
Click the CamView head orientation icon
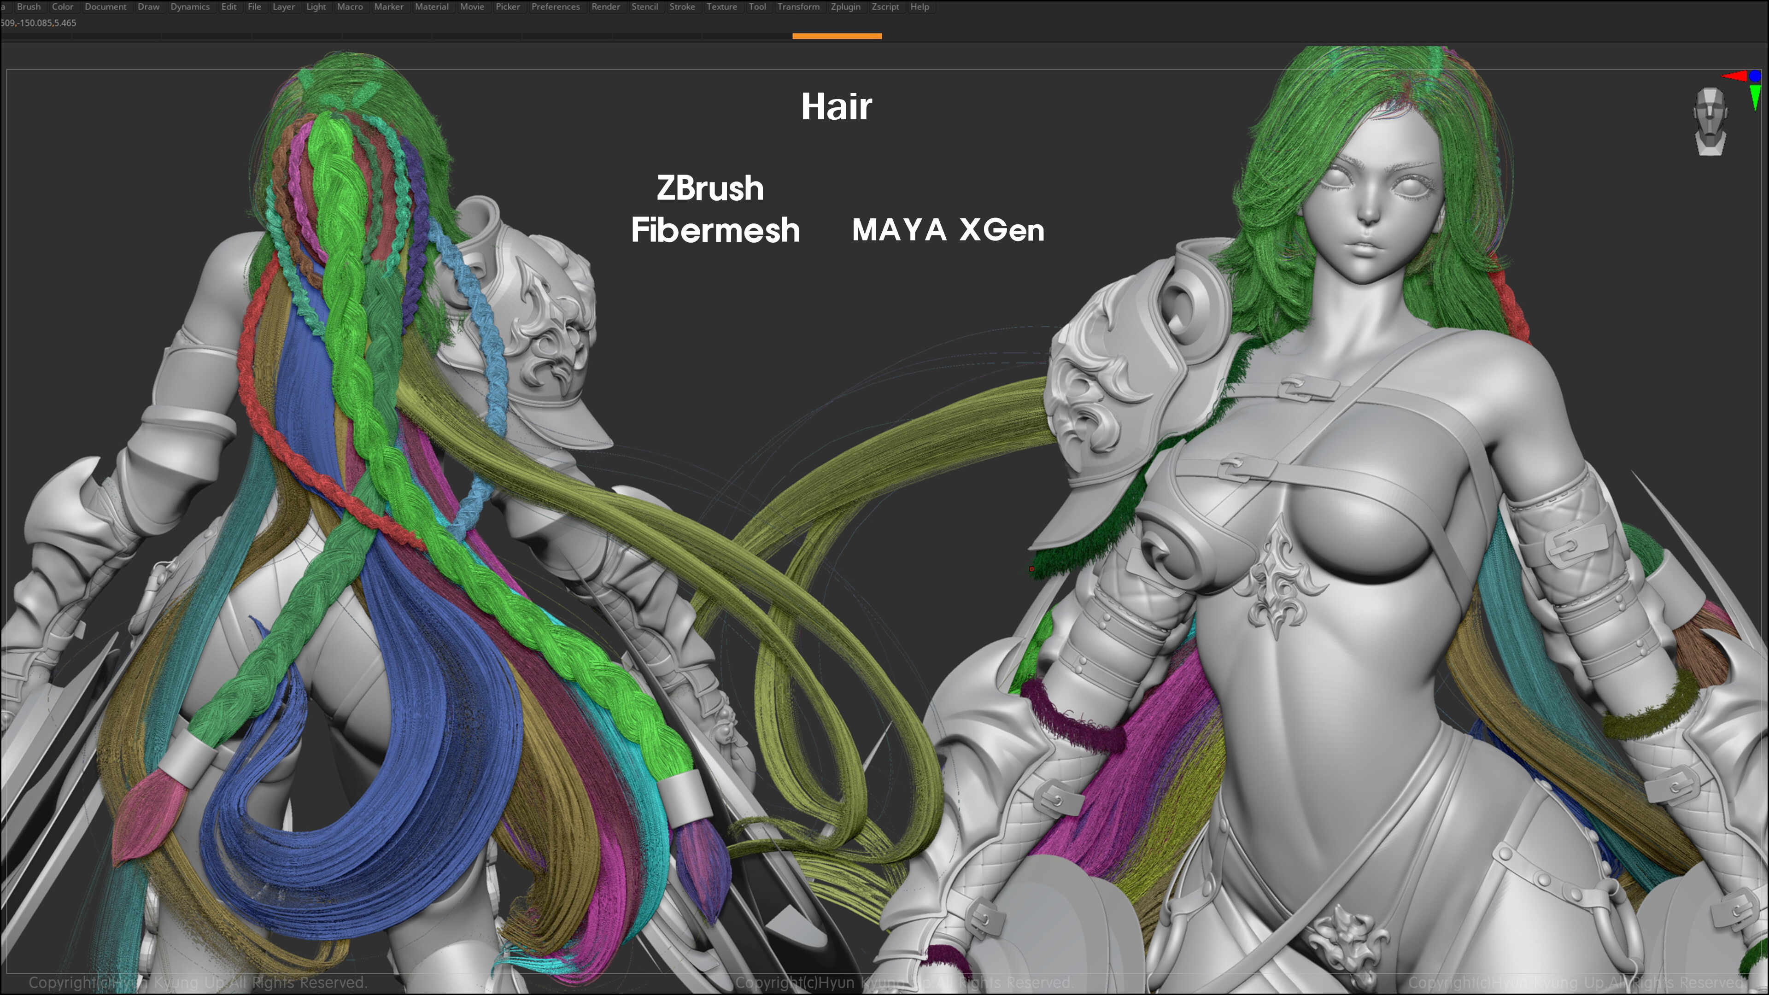(1710, 122)
